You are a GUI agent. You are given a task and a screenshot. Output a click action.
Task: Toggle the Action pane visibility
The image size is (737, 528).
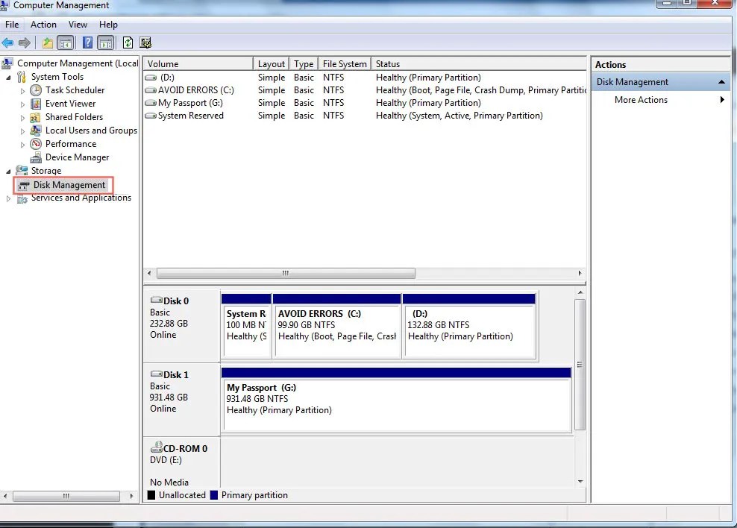point(104,43)
